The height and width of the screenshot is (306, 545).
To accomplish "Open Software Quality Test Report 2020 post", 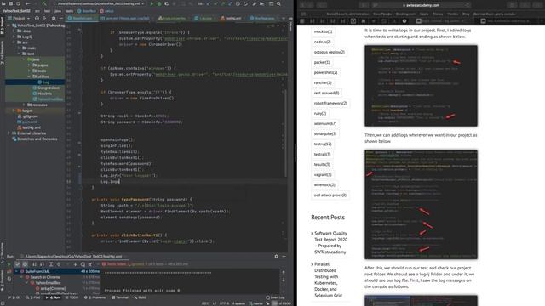I will point(330,242).
